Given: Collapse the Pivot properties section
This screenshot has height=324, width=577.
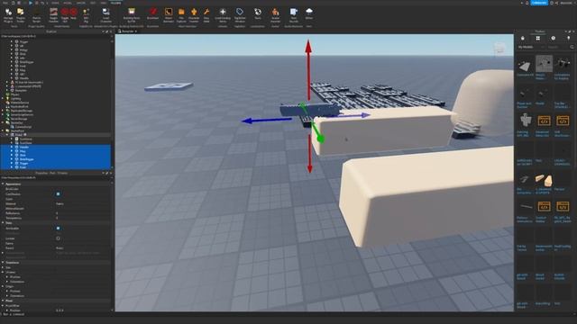Looking at the screenshot, I should point(3,301).
